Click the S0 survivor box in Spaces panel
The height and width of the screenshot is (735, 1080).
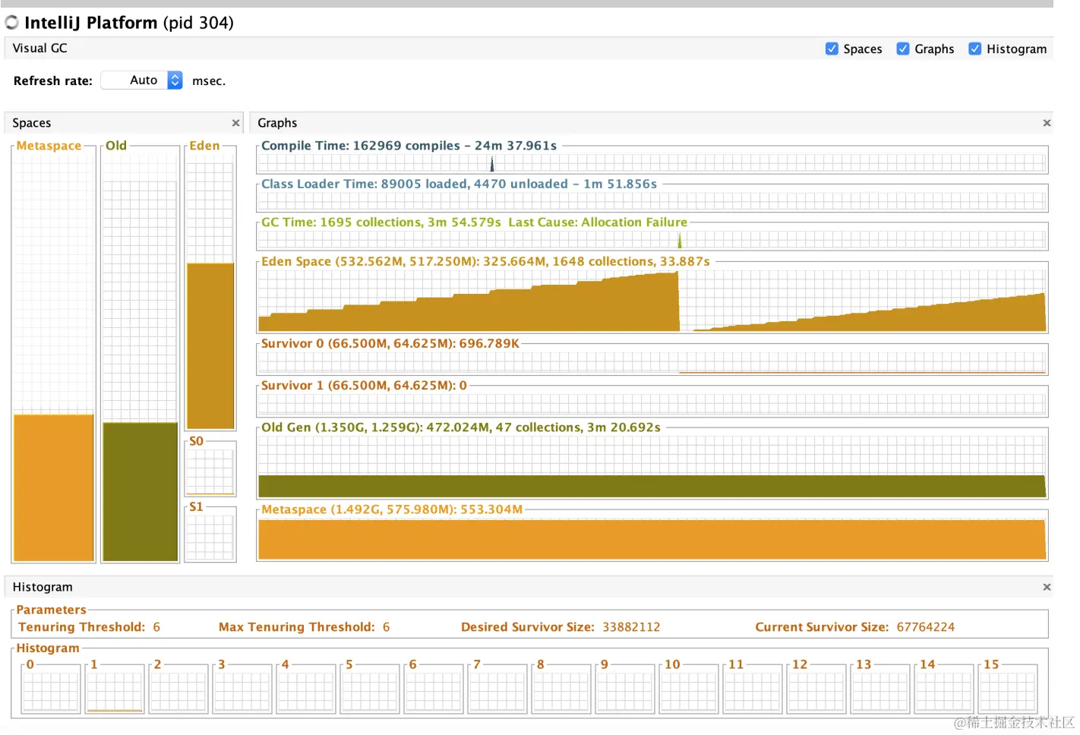[x=210, y=471]
